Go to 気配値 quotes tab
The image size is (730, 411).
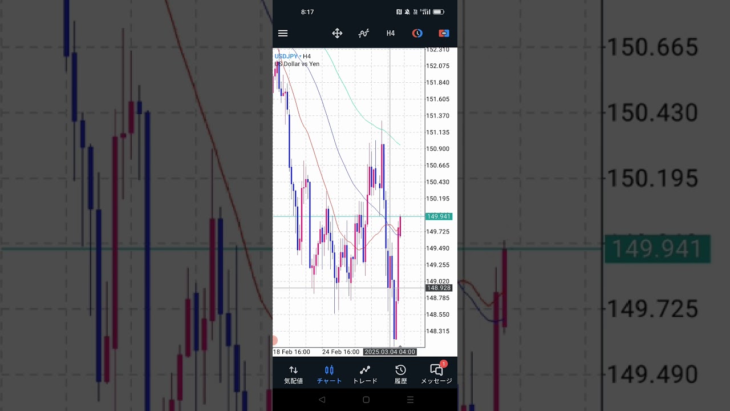[x=294, y=374]
